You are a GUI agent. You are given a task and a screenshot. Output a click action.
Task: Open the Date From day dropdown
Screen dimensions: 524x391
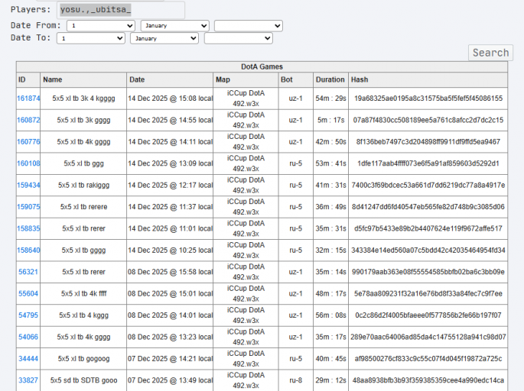[101, 26]
